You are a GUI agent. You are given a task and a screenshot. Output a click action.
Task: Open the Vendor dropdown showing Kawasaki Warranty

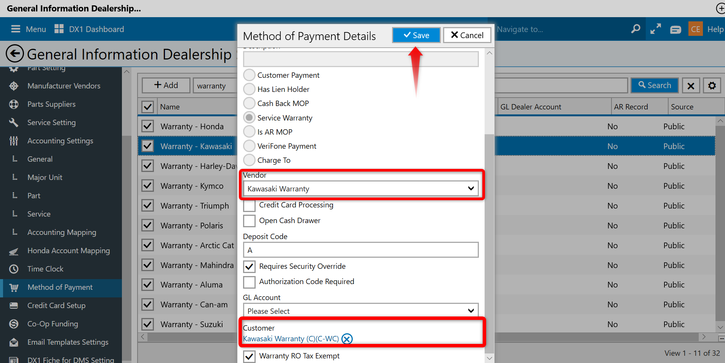pos(361,189)
